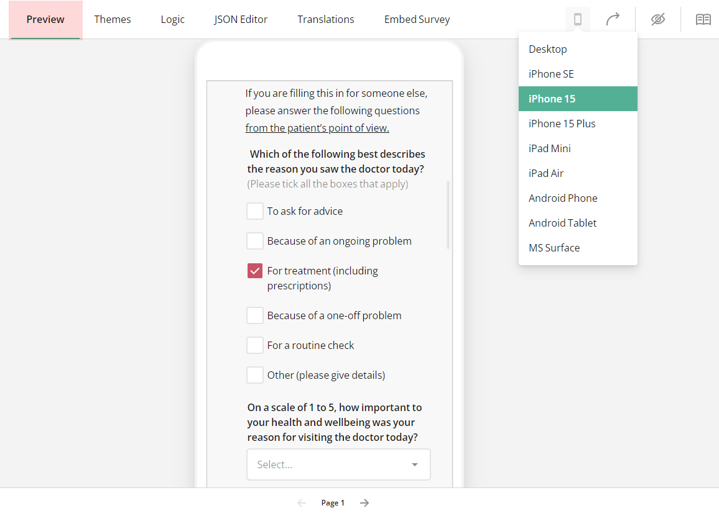Rotate the survey preview orientation
This screenshot has height=516, width=719.
(613, 19)
